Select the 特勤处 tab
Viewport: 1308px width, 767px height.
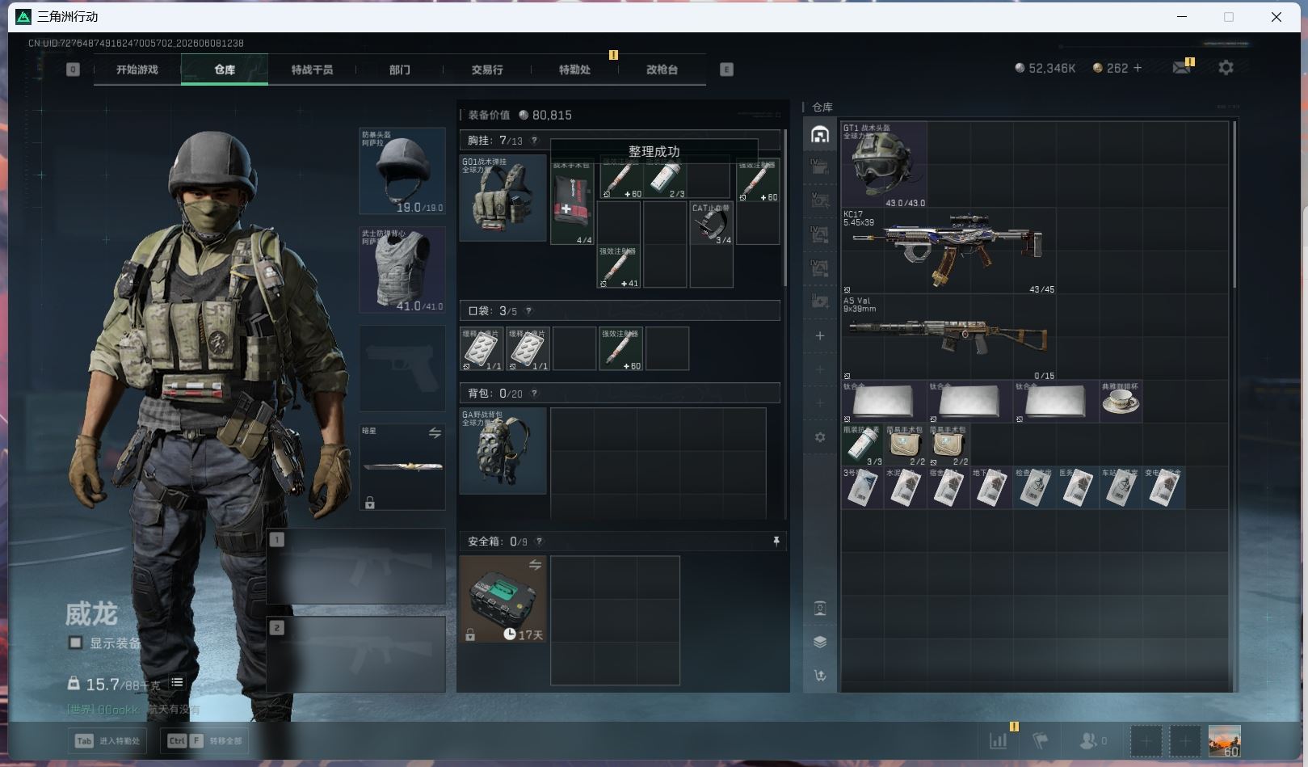point(574,70)
